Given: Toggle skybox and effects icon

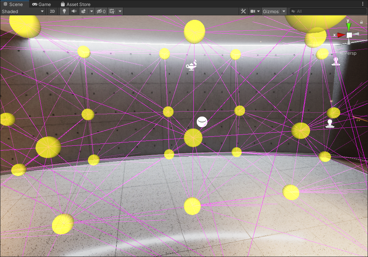Looking at the screenshot, I should coord(83,11).
